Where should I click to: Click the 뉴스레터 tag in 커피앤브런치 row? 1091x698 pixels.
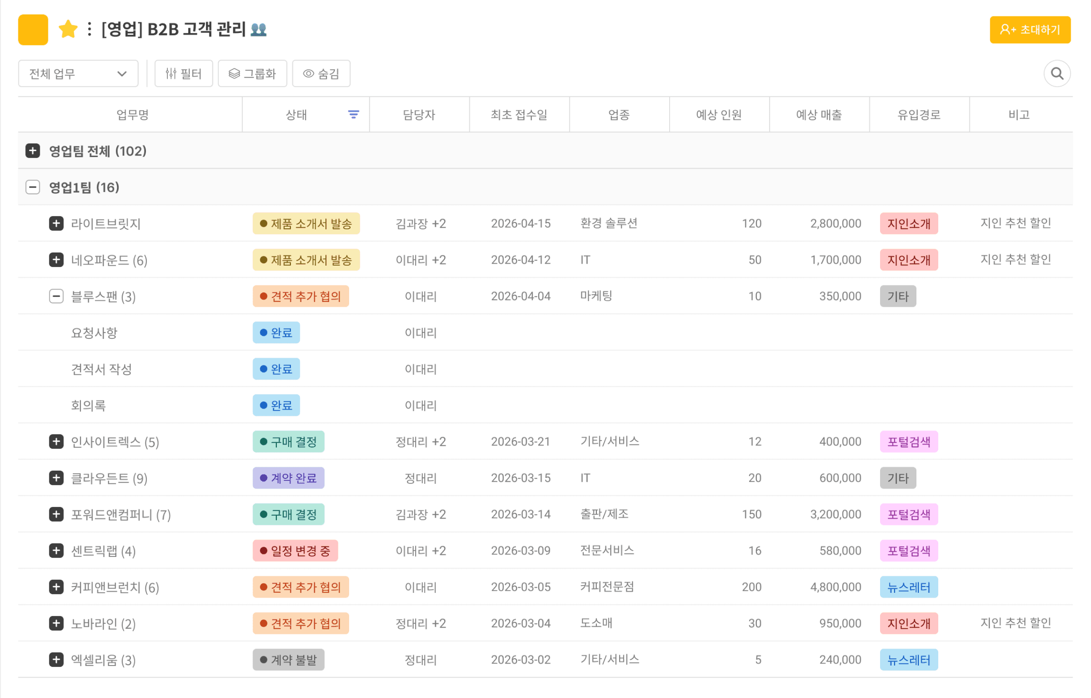(908, 587)
